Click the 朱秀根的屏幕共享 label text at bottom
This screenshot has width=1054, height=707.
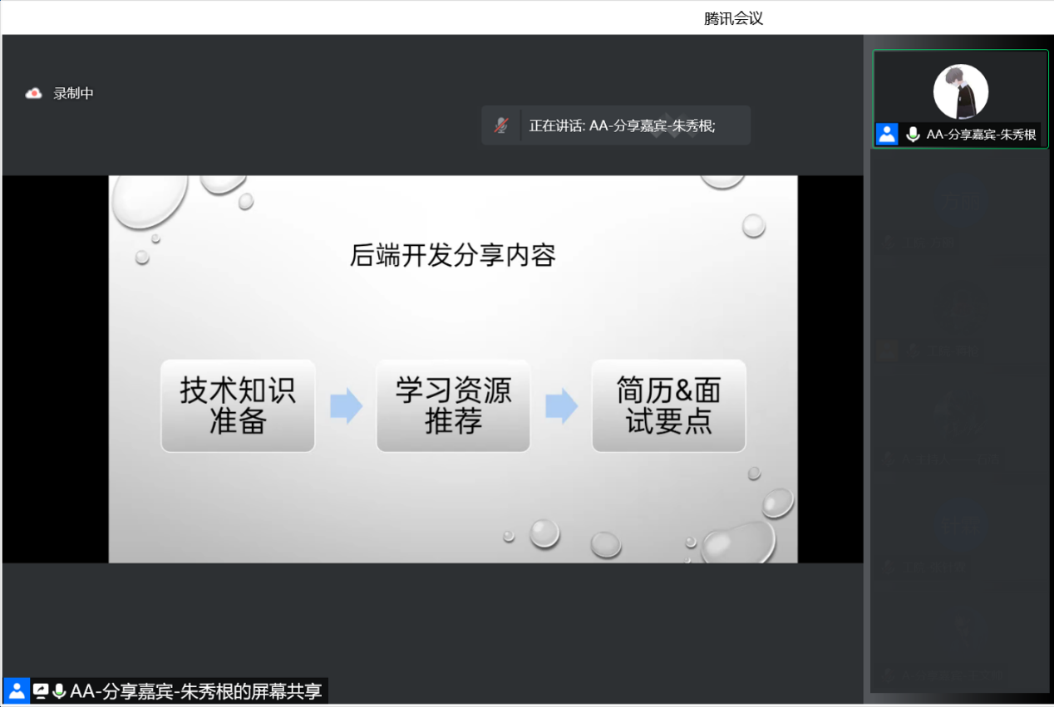tap(196, 691)
